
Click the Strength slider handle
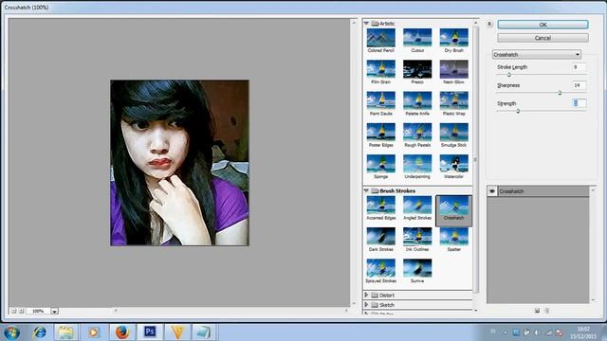click(518, 111)
